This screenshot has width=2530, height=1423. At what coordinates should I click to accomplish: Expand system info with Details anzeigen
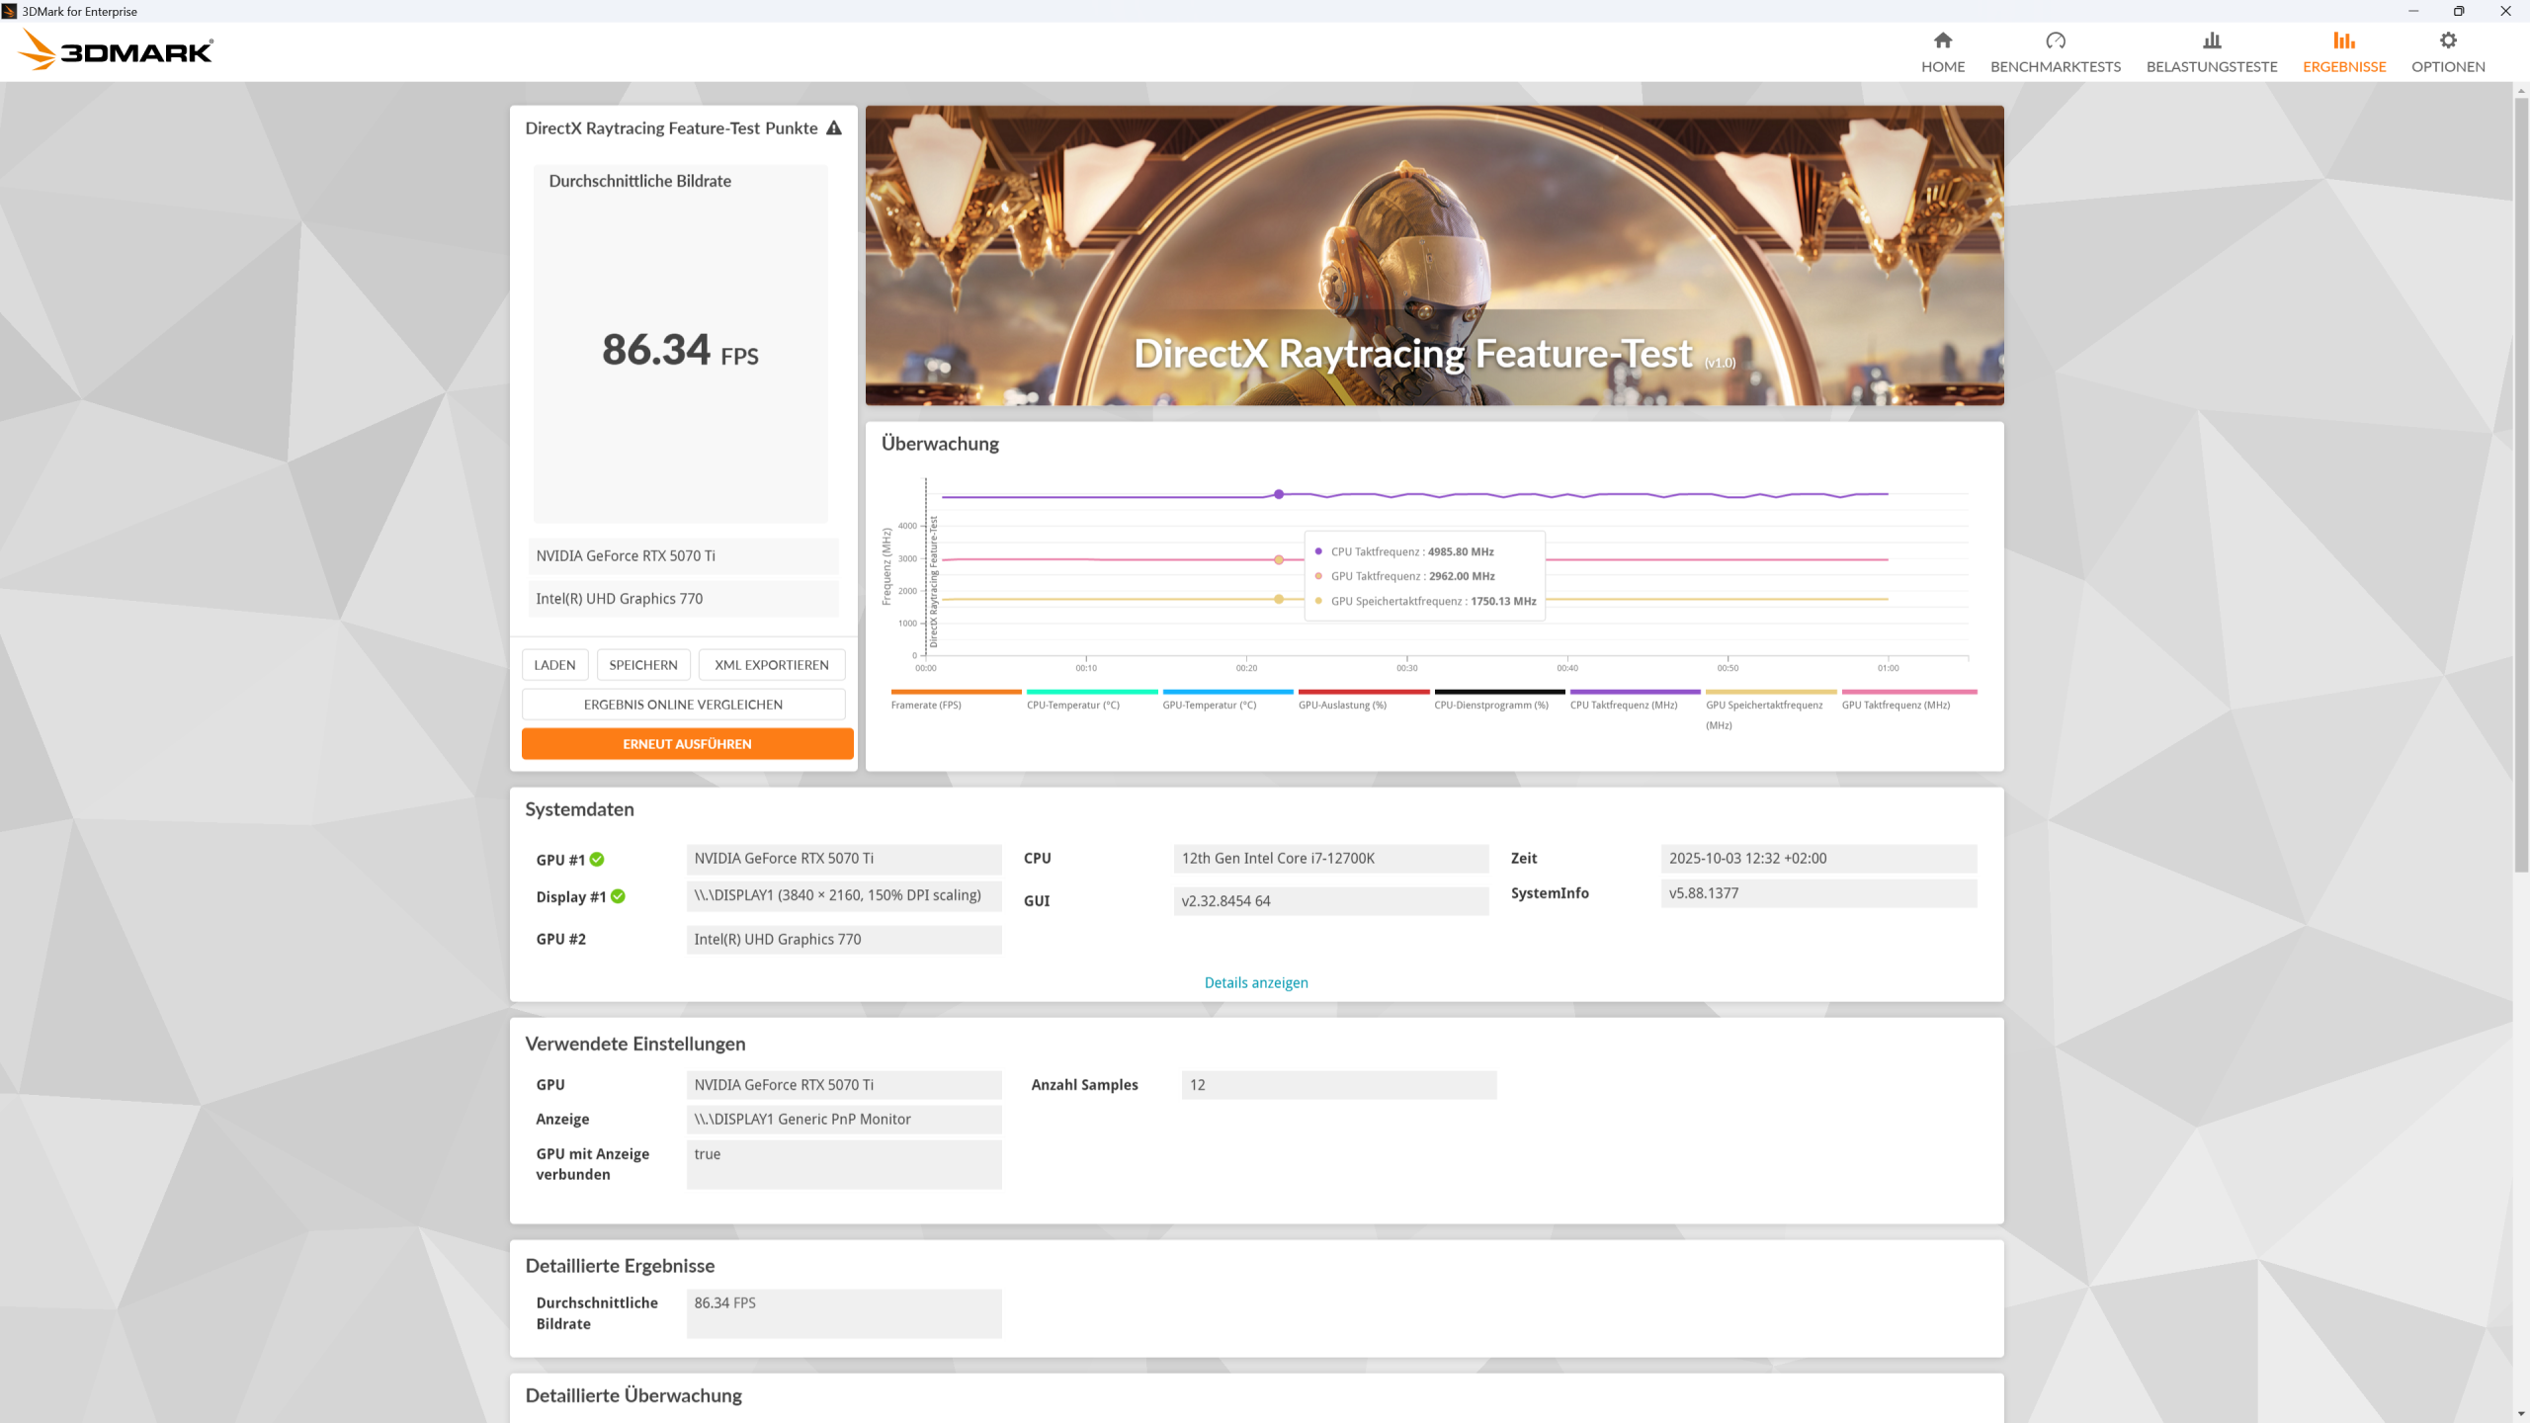[x=1255, y=982]
